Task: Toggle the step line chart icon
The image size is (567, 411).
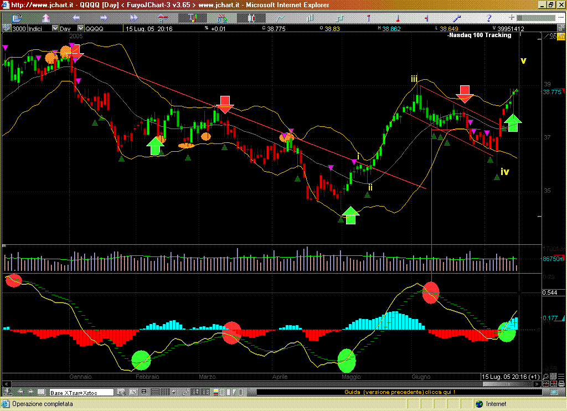Action: (x=339, y=18)
